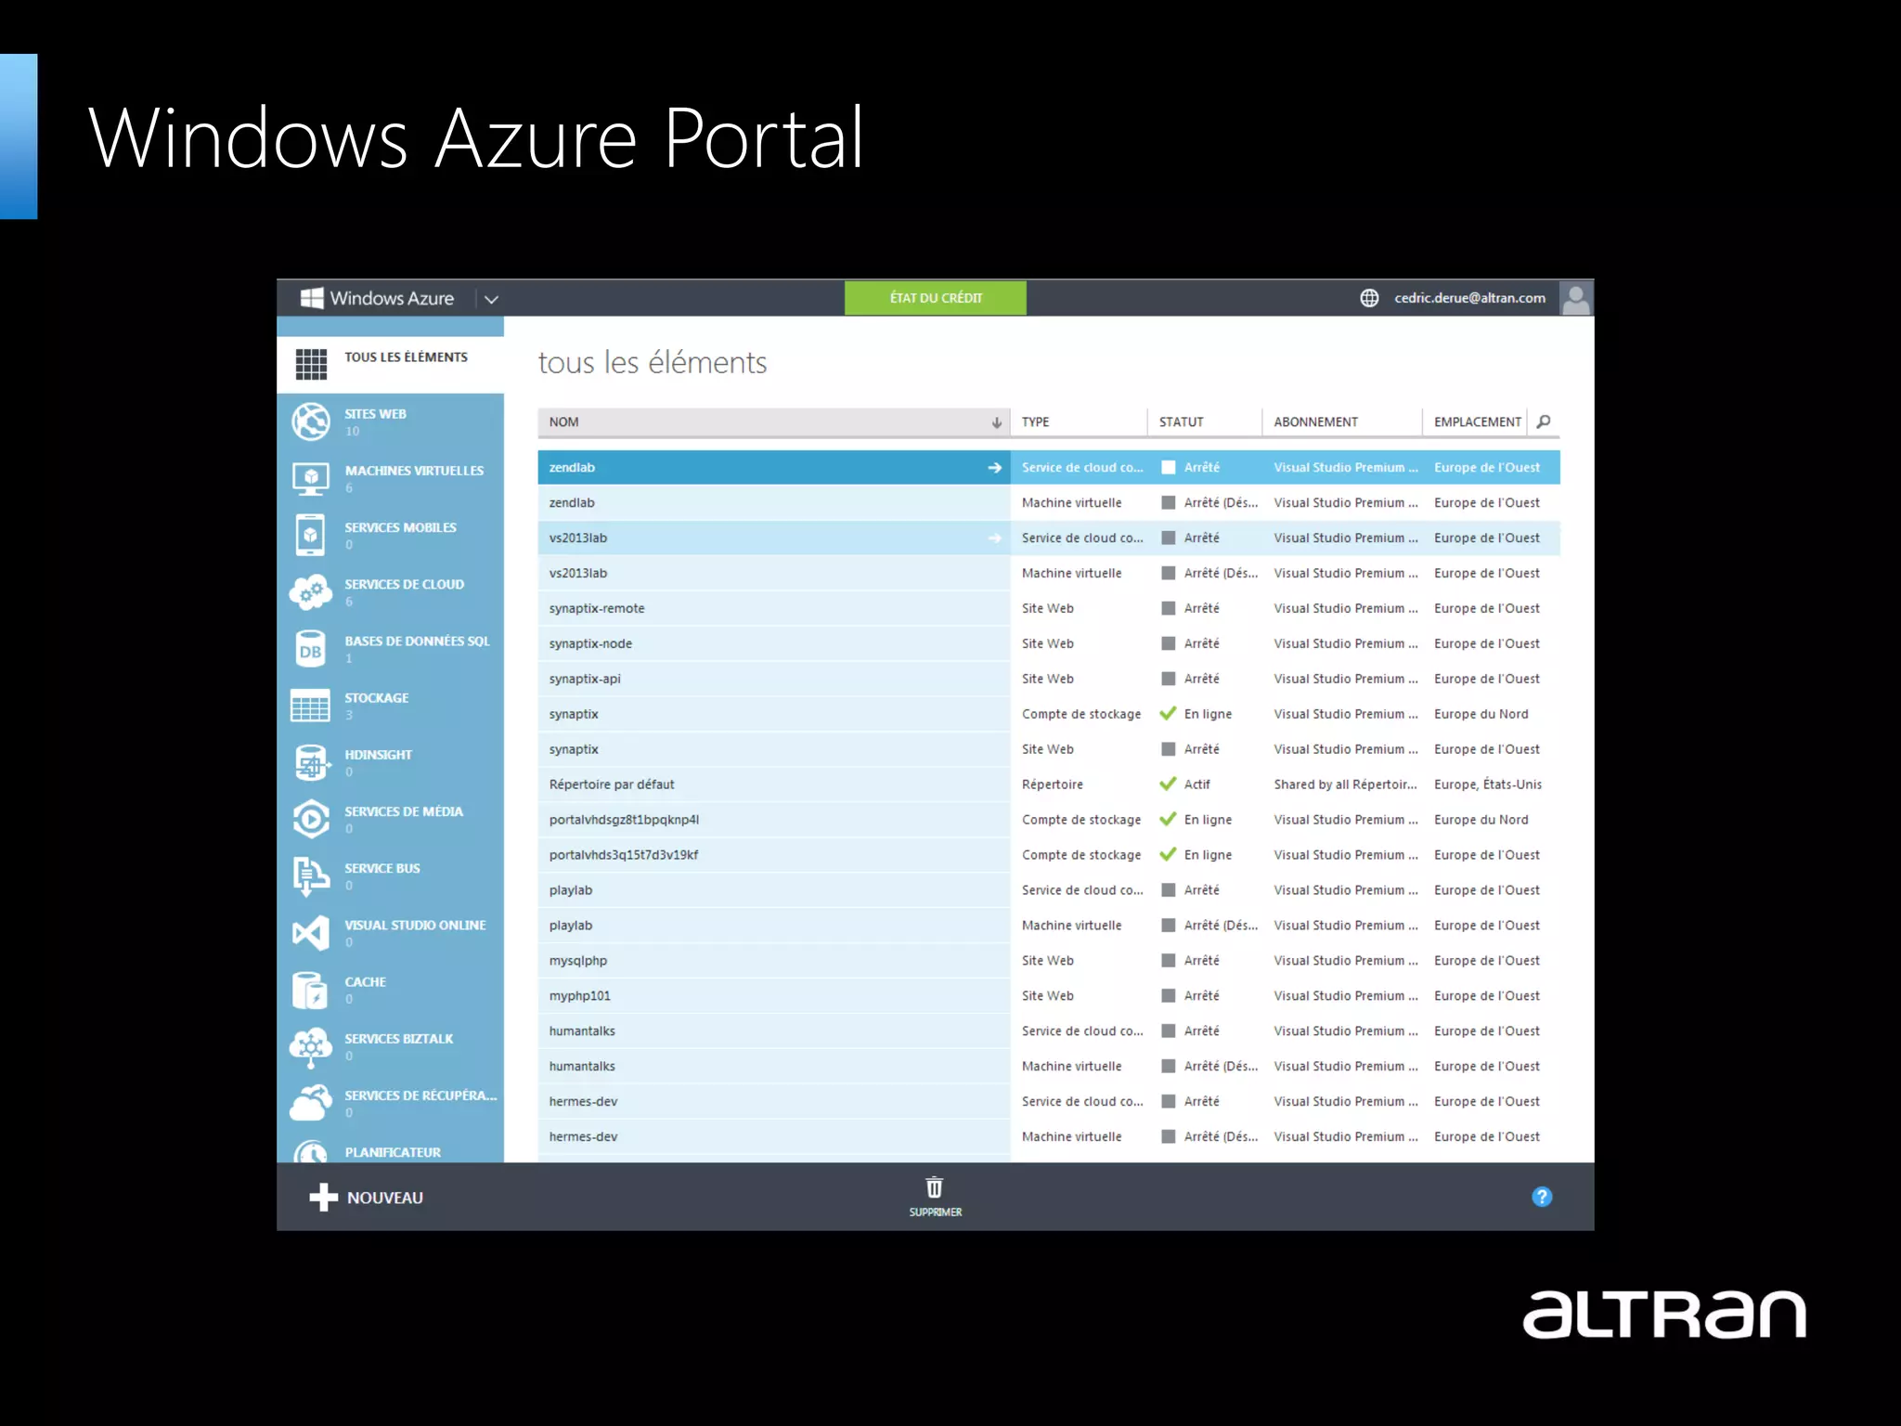Select the mysqlphp row
The width and height of the screenshot is (1901, 1426).
[1049, 961]
